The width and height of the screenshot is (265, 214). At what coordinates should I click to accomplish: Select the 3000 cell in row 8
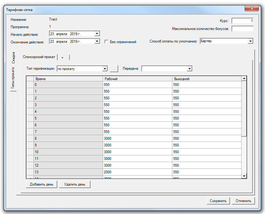point(137,138)
